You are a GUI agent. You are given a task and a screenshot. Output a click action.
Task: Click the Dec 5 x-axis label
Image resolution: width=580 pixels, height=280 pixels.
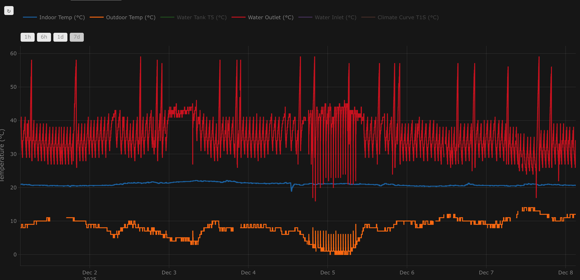pos(327,272)
